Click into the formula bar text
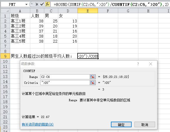The width and height of the screenshot is (170, 132). click(111, 4)
